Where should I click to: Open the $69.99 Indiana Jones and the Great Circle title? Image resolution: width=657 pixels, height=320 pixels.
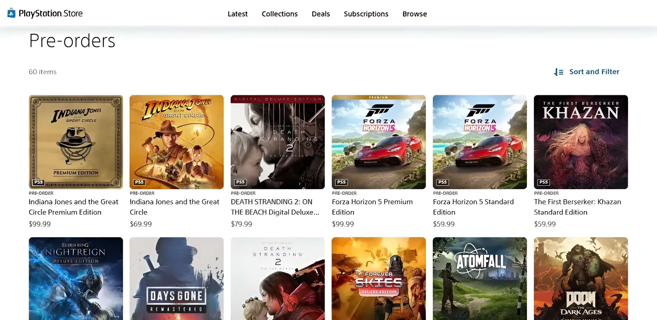click(x=174, y=207)
